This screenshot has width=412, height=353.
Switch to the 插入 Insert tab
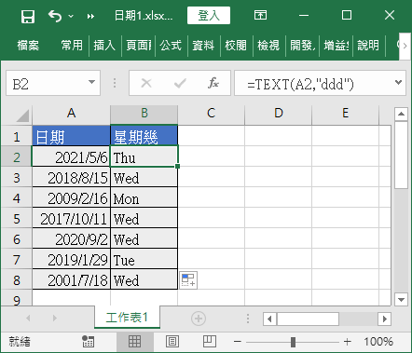[x=104, y=46]
